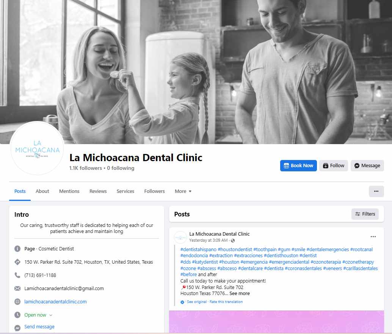Viewport: 392px width, 334px height.
Task: Expand the Open now hours chevron
Action: coord(51,315)
